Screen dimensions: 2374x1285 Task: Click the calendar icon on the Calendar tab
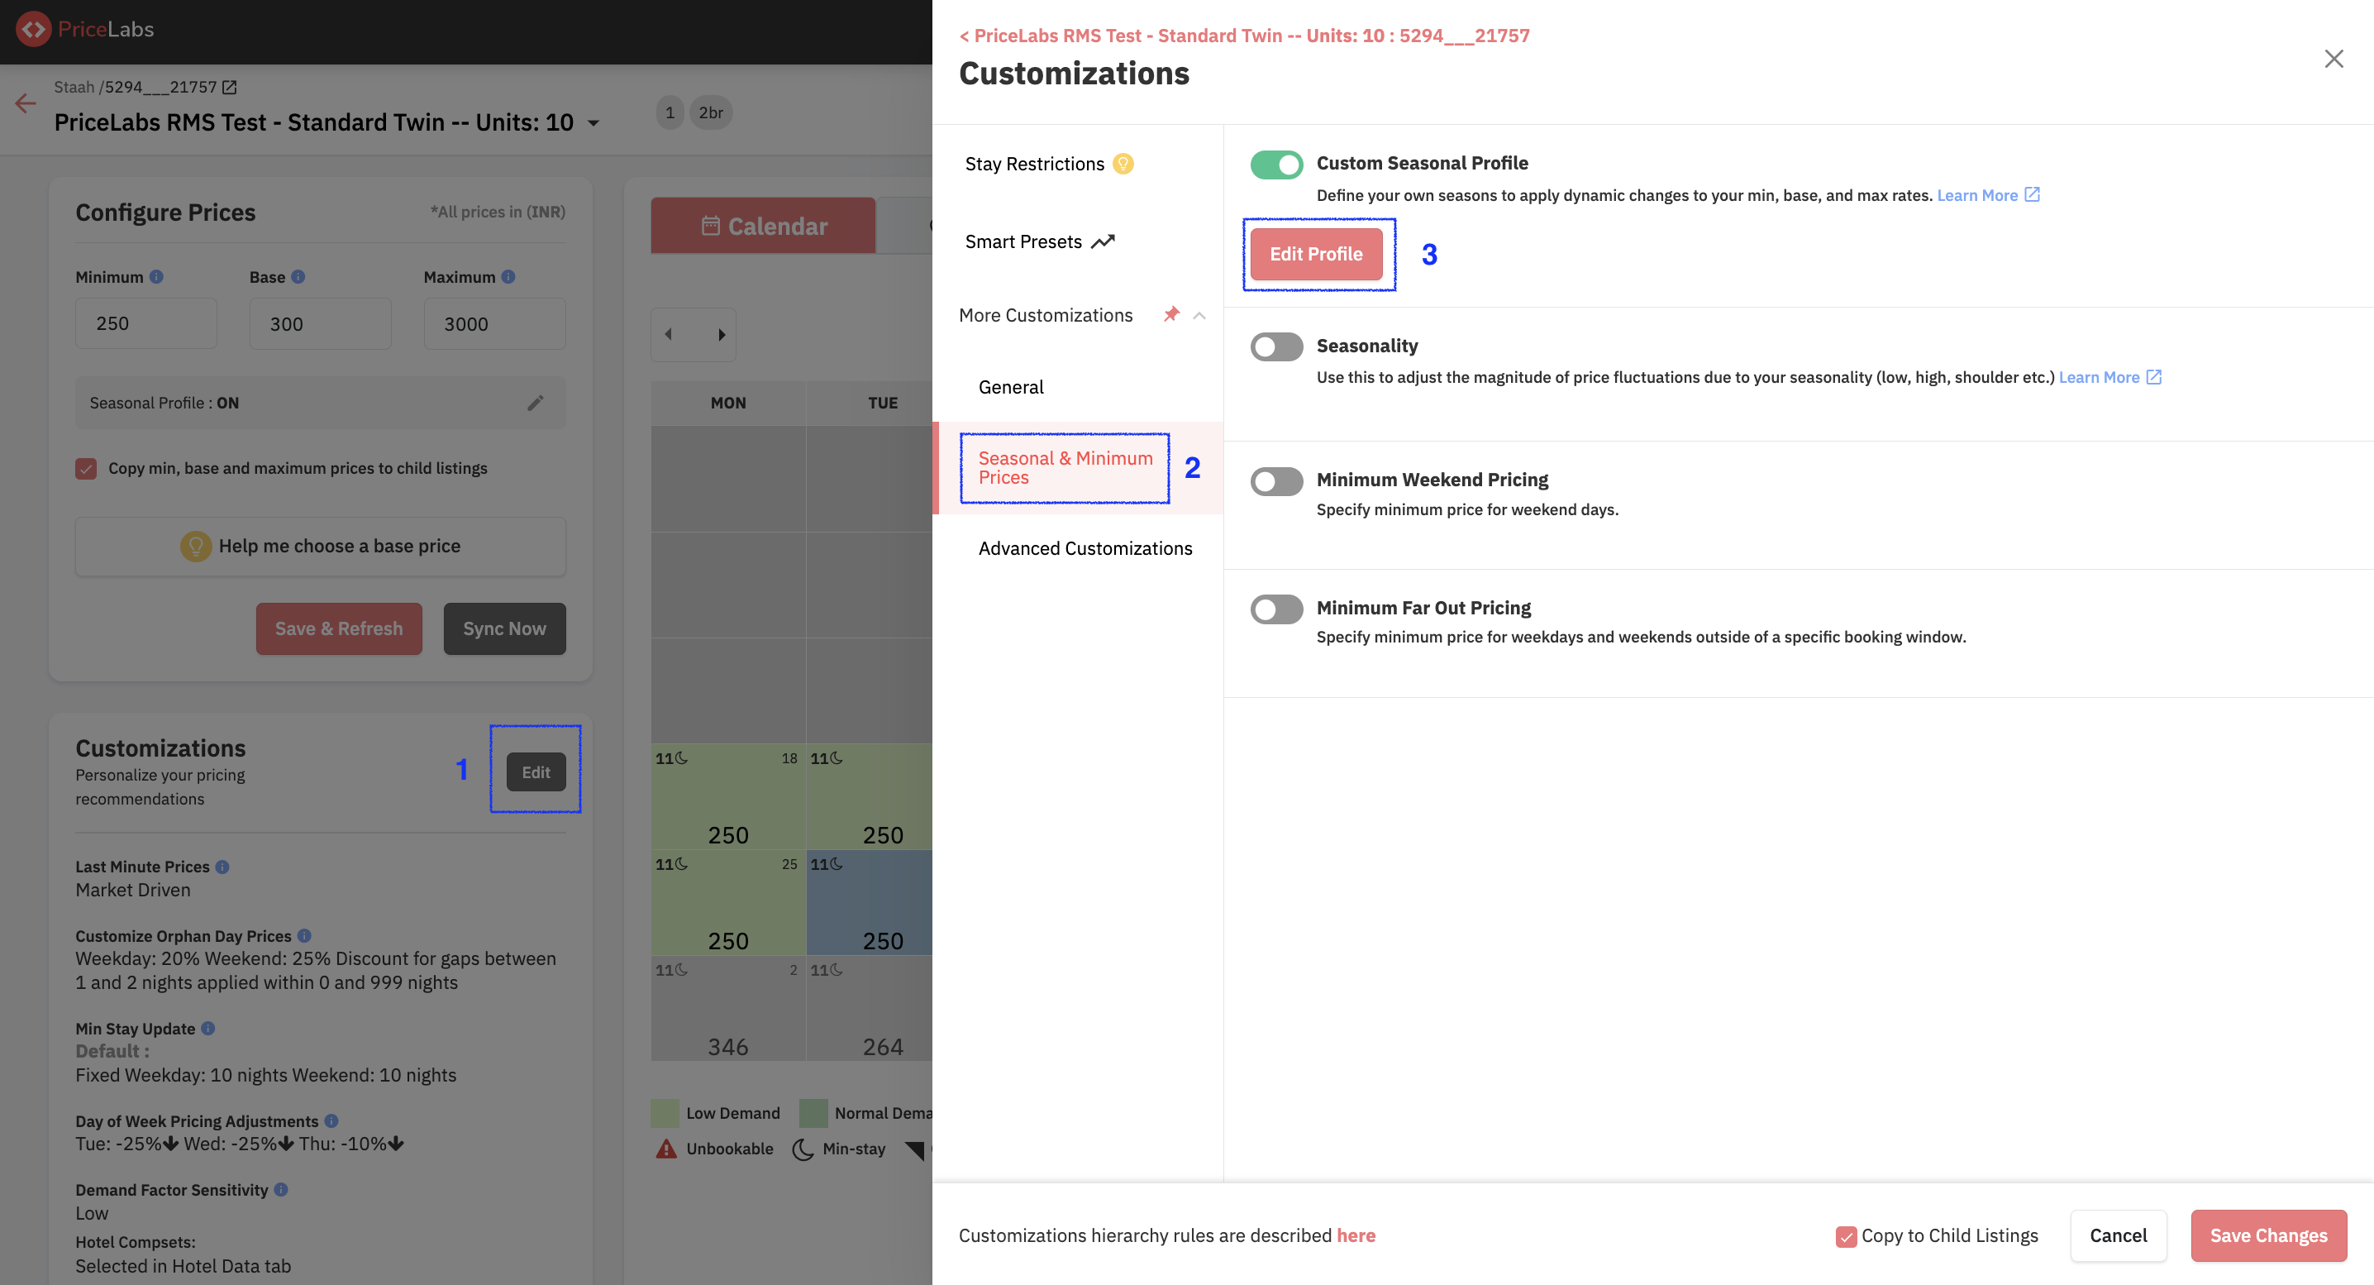coord(711,226)
